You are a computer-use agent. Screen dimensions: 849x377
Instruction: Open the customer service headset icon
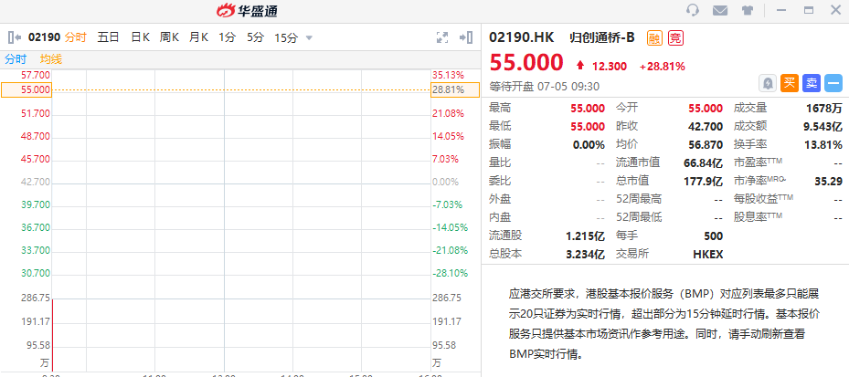pos(692,10)
